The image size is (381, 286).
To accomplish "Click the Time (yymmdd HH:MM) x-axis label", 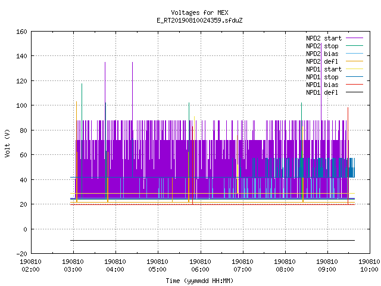I will click(199, 281).
